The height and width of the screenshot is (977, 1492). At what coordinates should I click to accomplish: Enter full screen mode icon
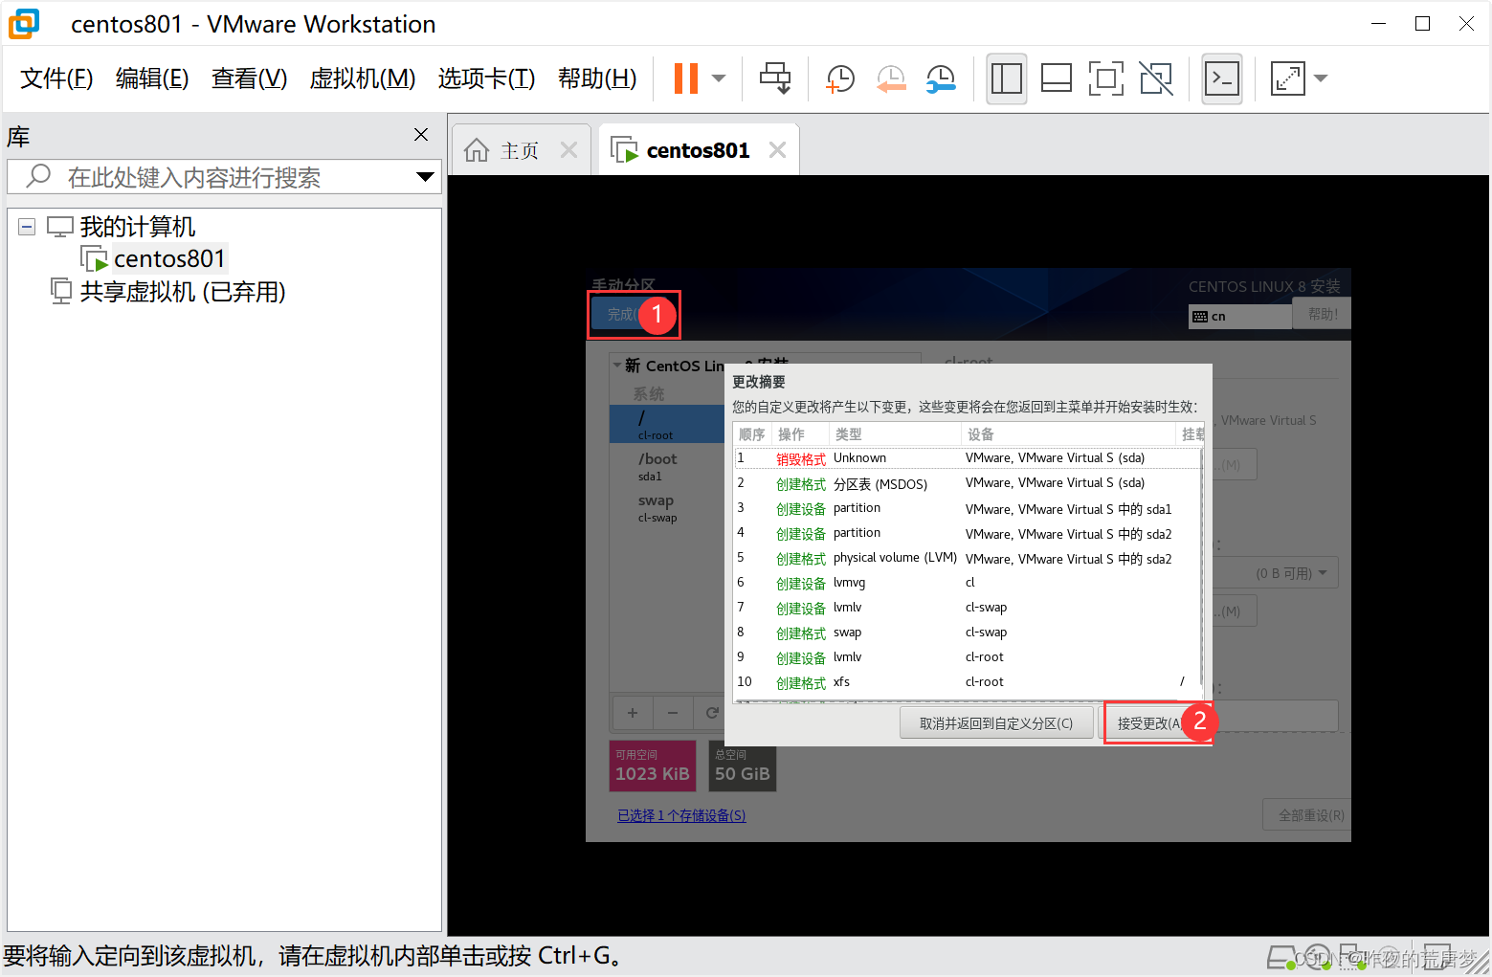tap(1106, 78)
